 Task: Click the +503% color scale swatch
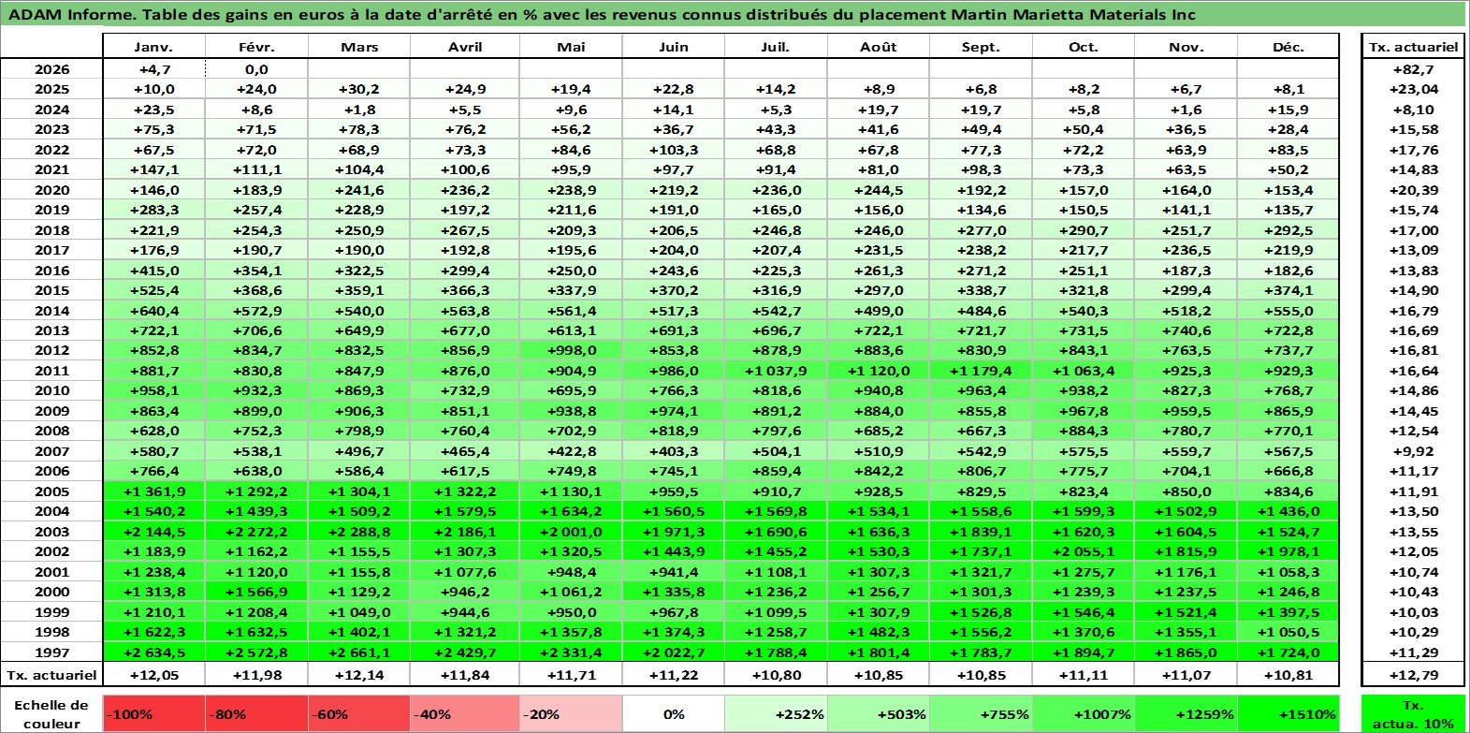(x=878, y=713)
